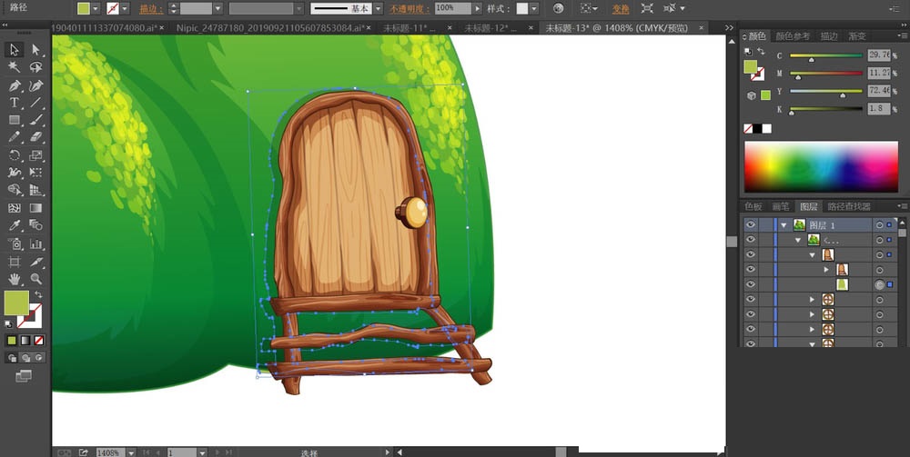
Task: Collapse the door group disclosure triangle
Action: point(813,255)
